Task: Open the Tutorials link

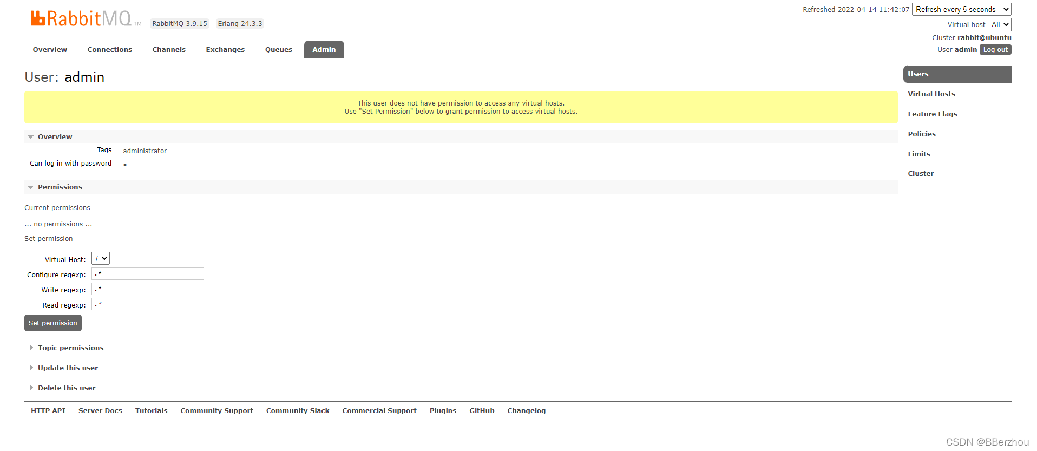Action: coord(152,410)
